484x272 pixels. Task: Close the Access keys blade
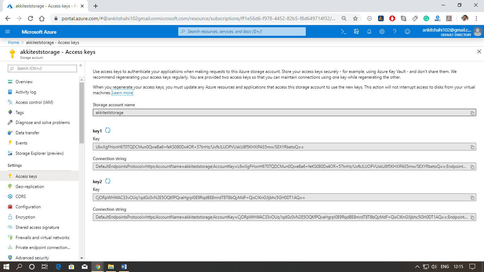pos(479,52)
